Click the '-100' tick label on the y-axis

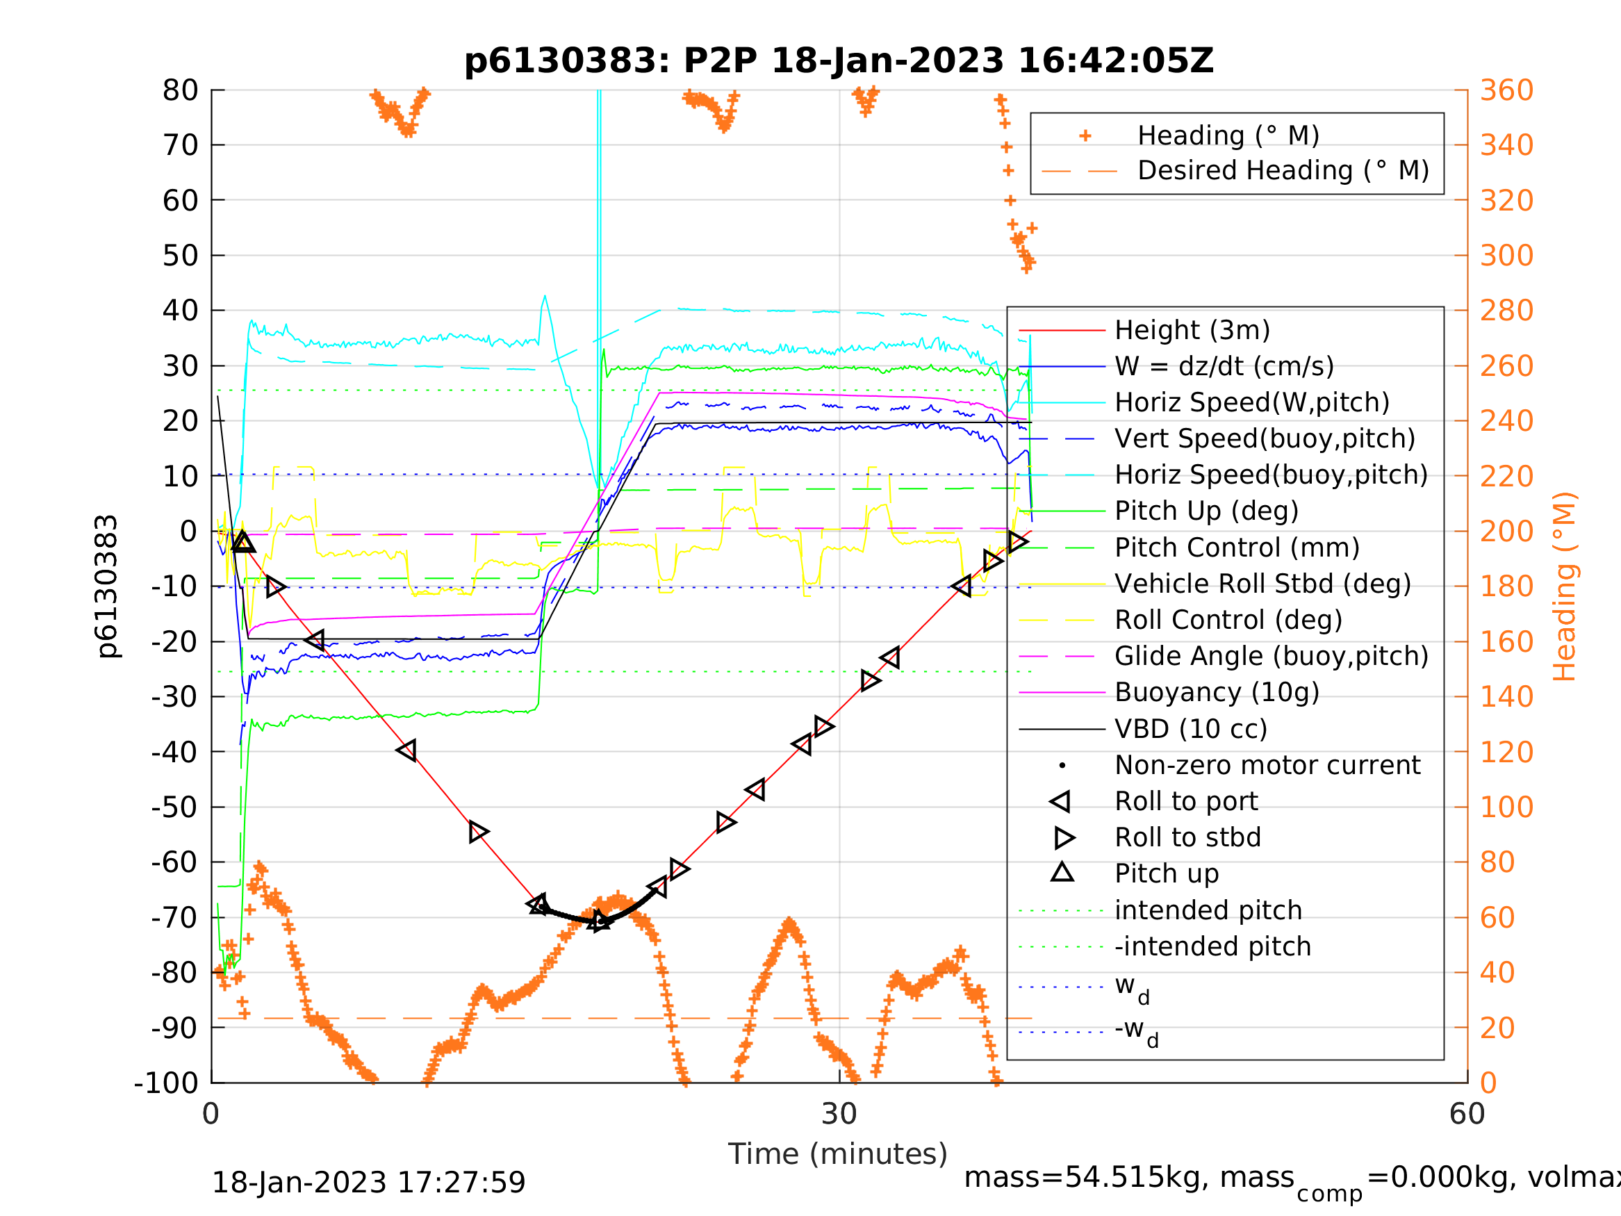(166, 1083)
